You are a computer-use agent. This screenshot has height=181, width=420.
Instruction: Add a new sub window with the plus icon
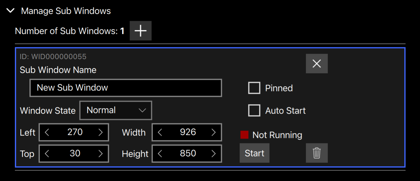point(140,30)
